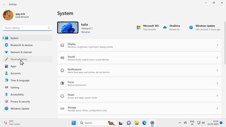This screenshot has height=127, width=226.
Task: Open Windows Update icon in sidebar
Action: (6, 108)
